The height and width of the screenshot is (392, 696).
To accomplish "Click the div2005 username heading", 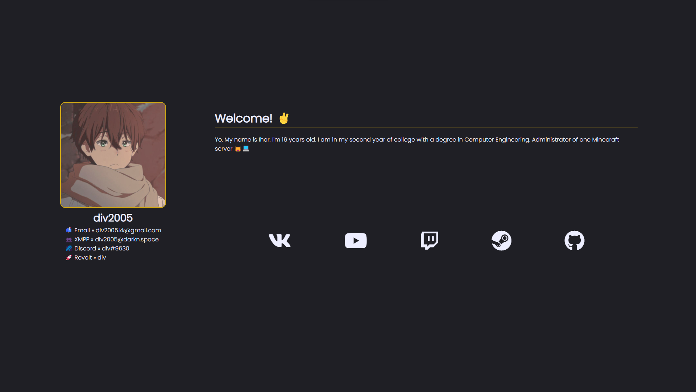I will click(113, 218).
